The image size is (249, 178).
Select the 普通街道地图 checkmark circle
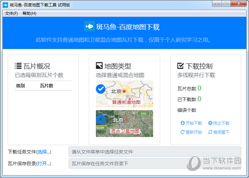[x=101, y=89]
